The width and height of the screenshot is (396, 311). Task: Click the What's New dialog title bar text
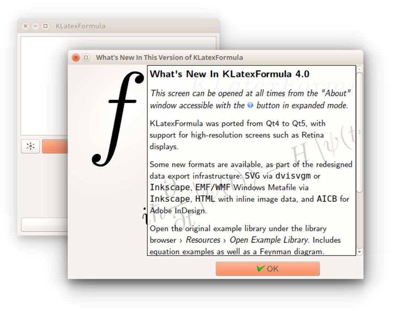click(x=169, y=58)
